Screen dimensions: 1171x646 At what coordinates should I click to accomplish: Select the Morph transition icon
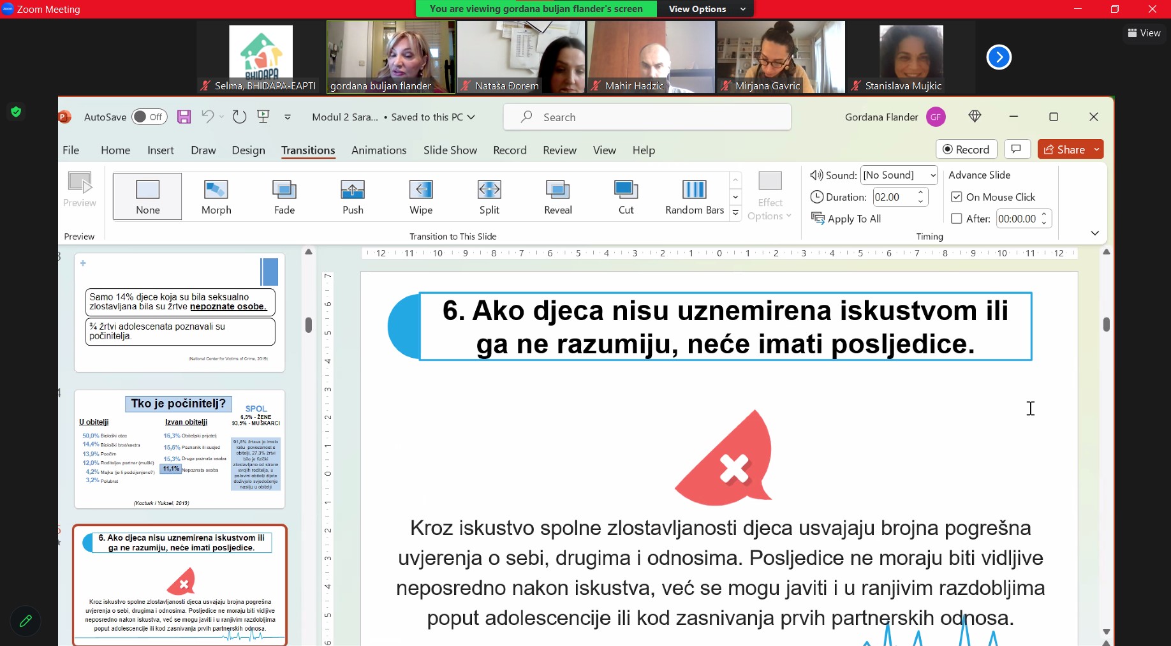pos(216,196)
